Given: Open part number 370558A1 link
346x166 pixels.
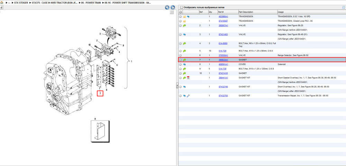Looking at the screenshot, I should click(223, 55).
